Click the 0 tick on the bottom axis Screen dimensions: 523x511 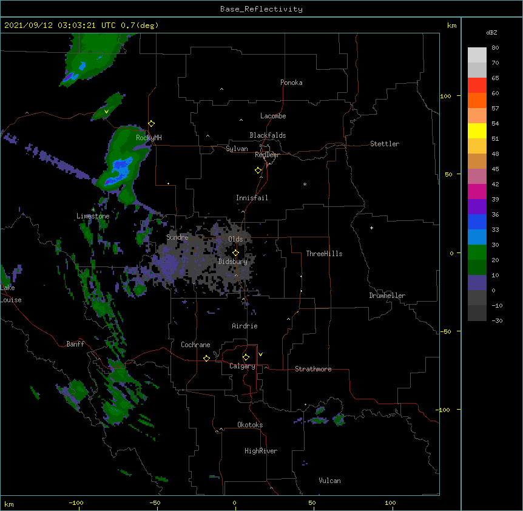pyautogui.click(x=234, y=503)
